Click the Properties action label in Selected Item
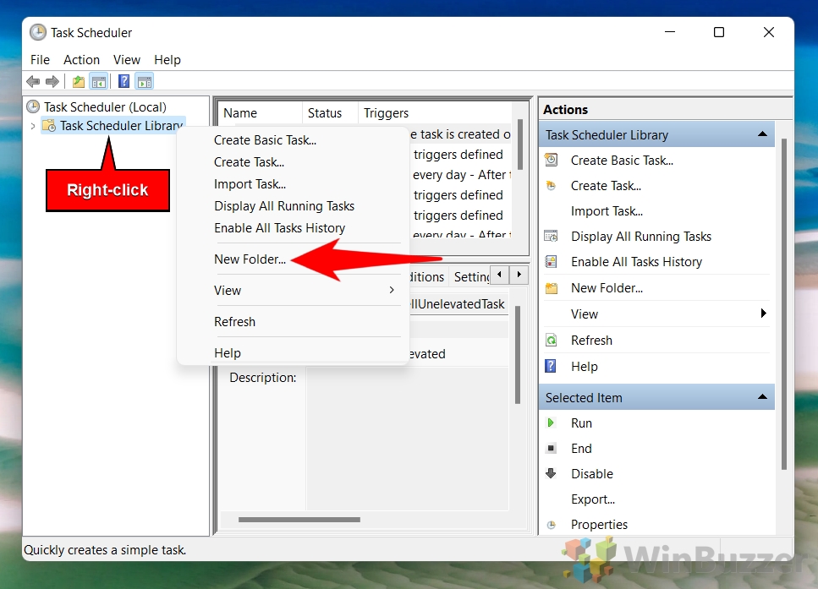 (600, 525)
